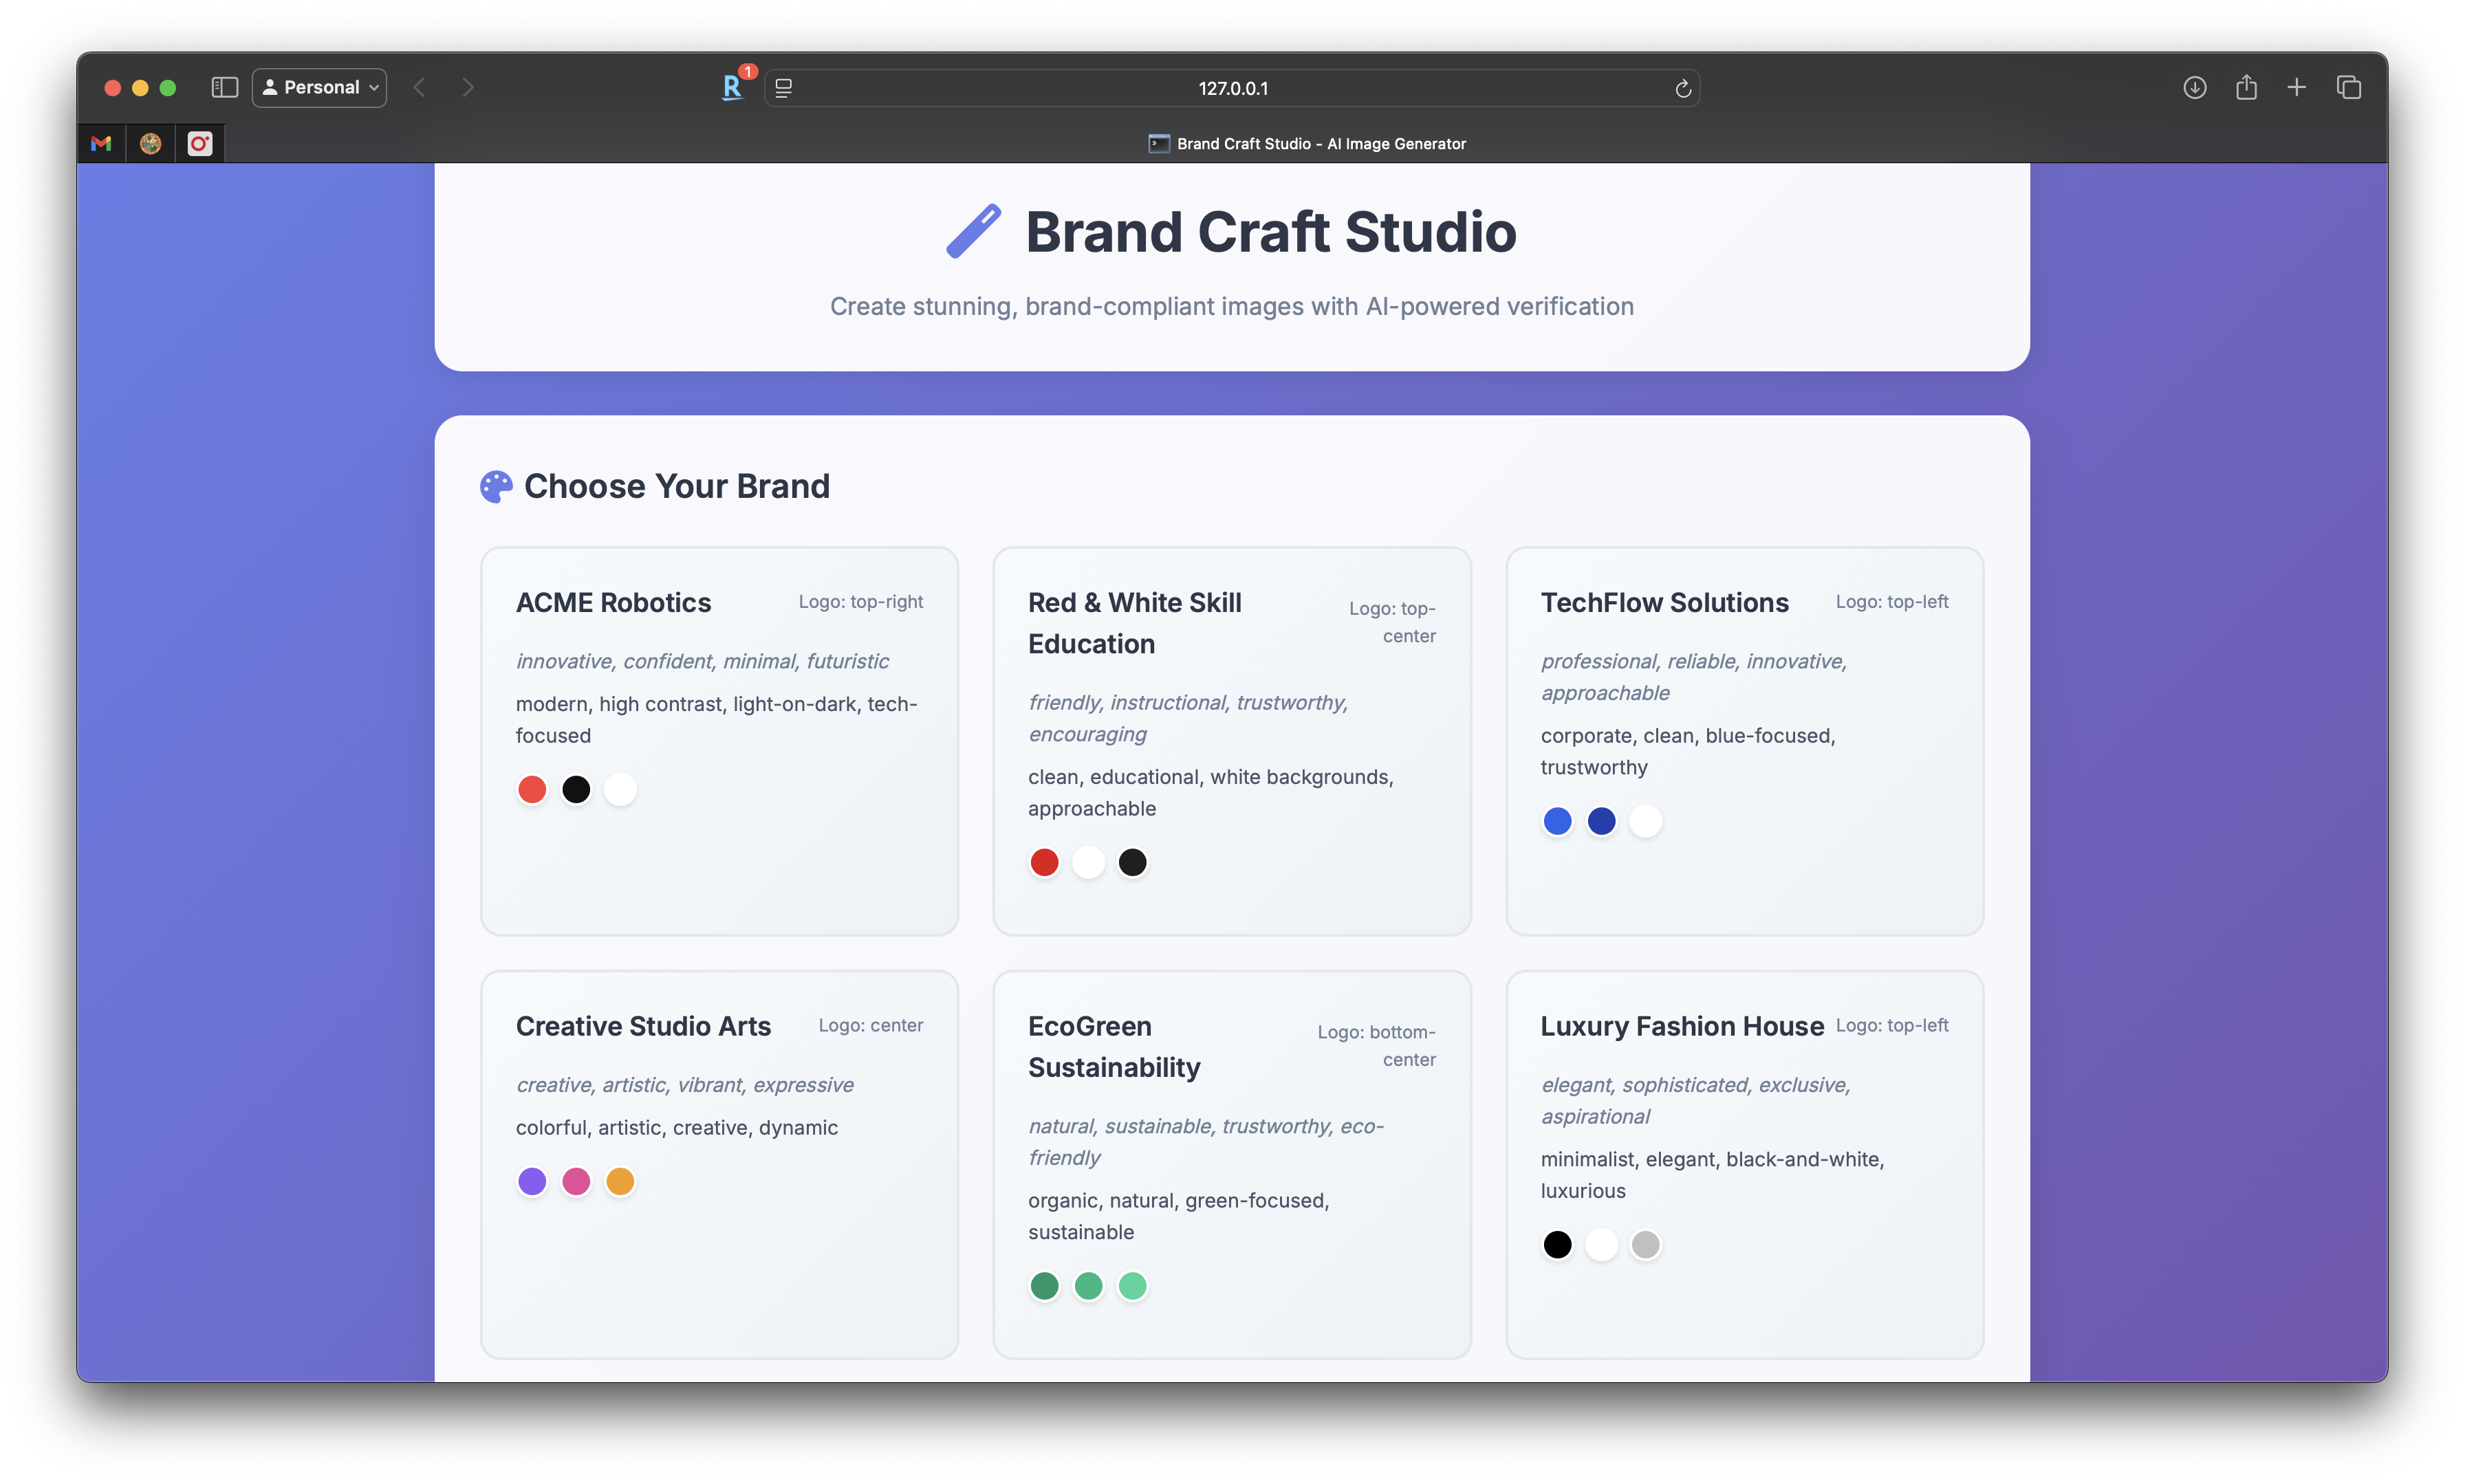This screenshot has width=2465, height=1484.
Task: Click the share icon in the toolbar
Action: pyautogui.click(x=2246, y=87)
